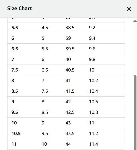Select the bold size 6 label

[x=13, y=38]
